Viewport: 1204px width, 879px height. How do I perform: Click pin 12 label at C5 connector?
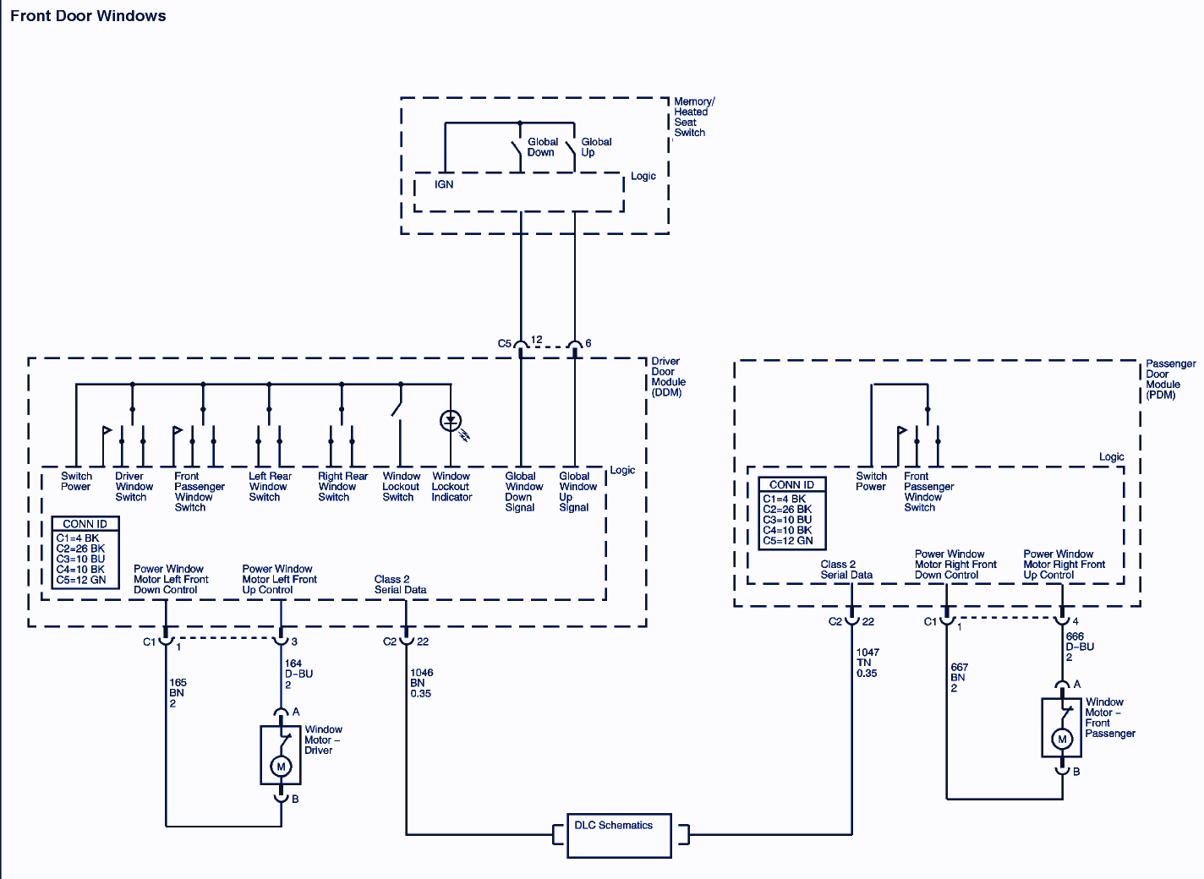click(x=537, y=340)
